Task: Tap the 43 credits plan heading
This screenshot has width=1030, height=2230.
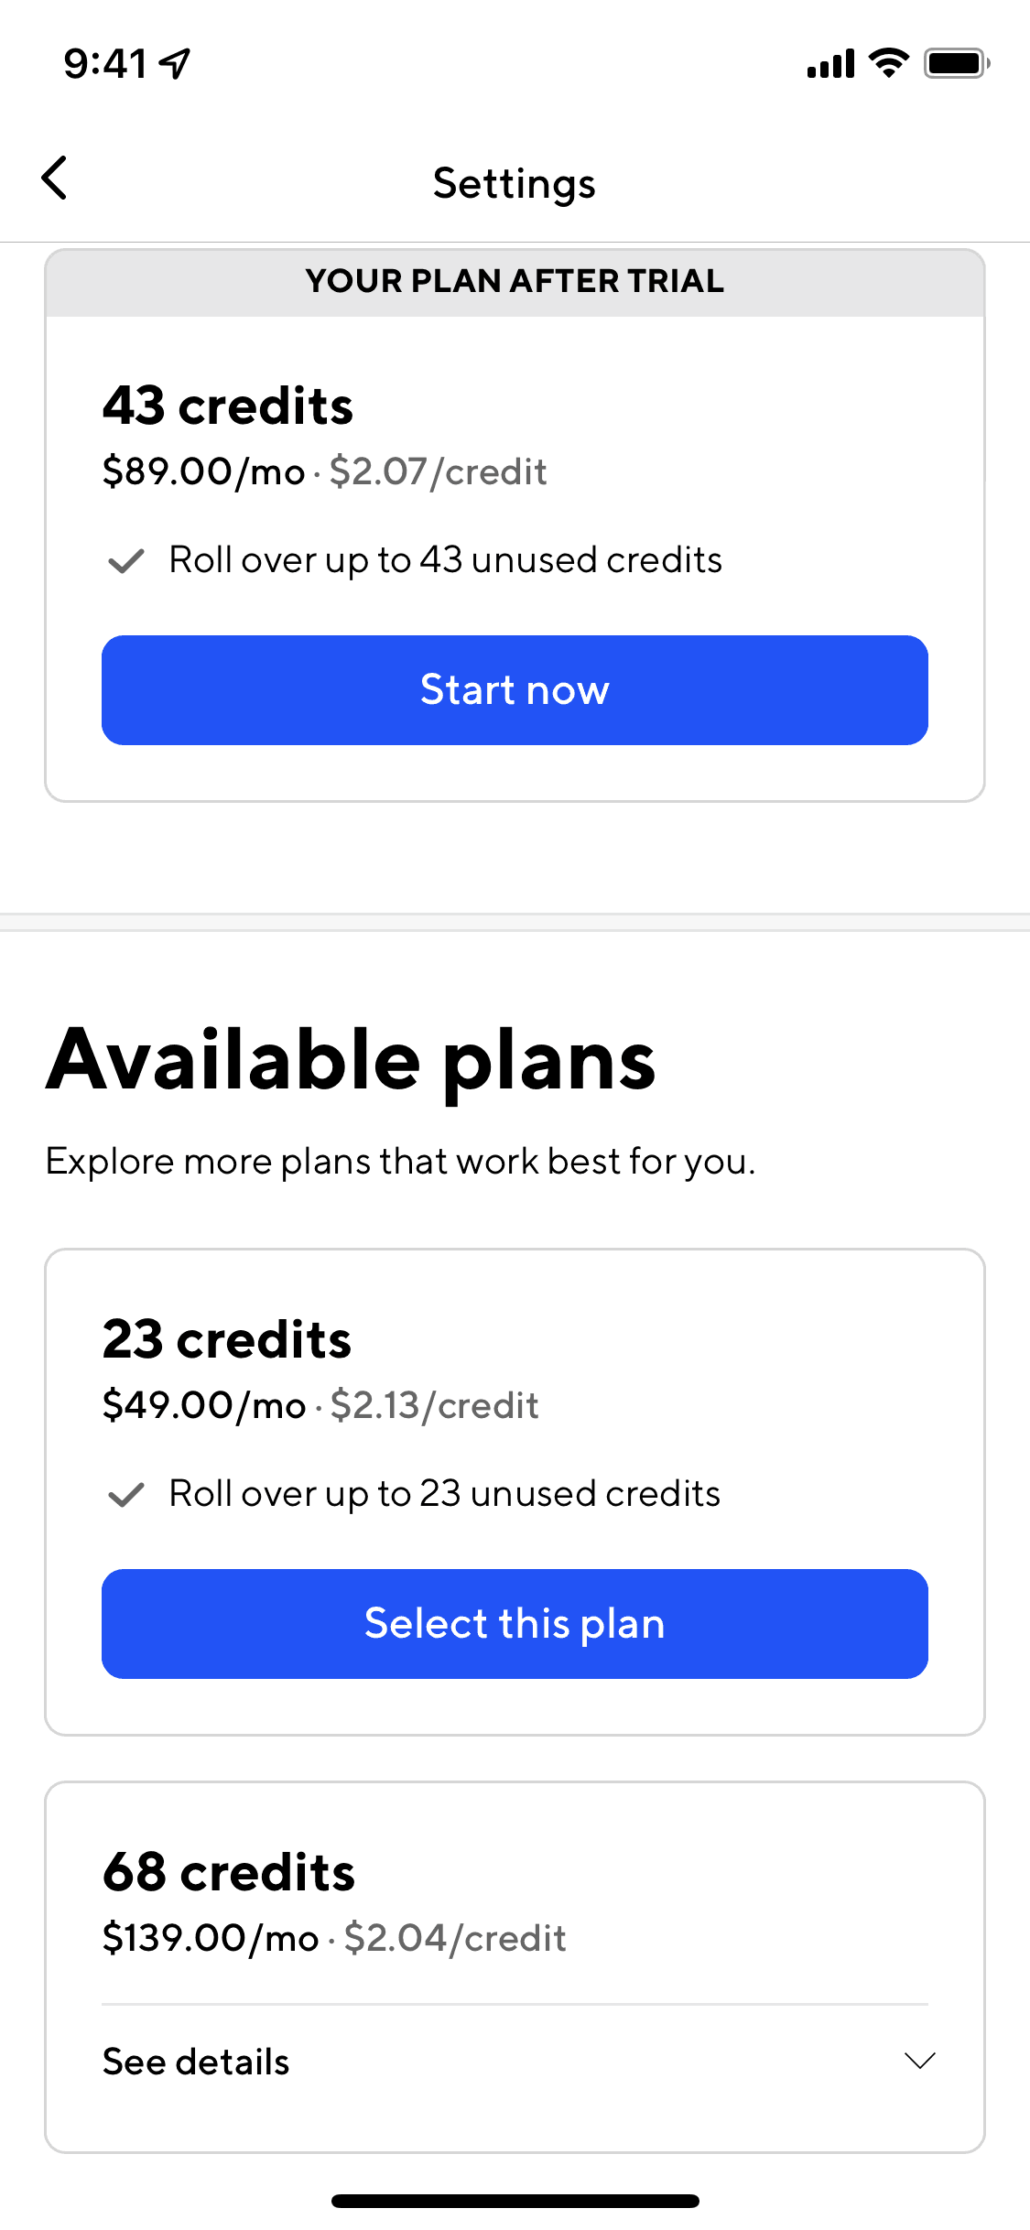Action: [228, 406]
